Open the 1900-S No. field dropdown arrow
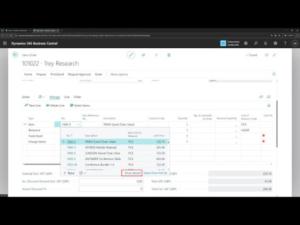 (x=78, y=124)
